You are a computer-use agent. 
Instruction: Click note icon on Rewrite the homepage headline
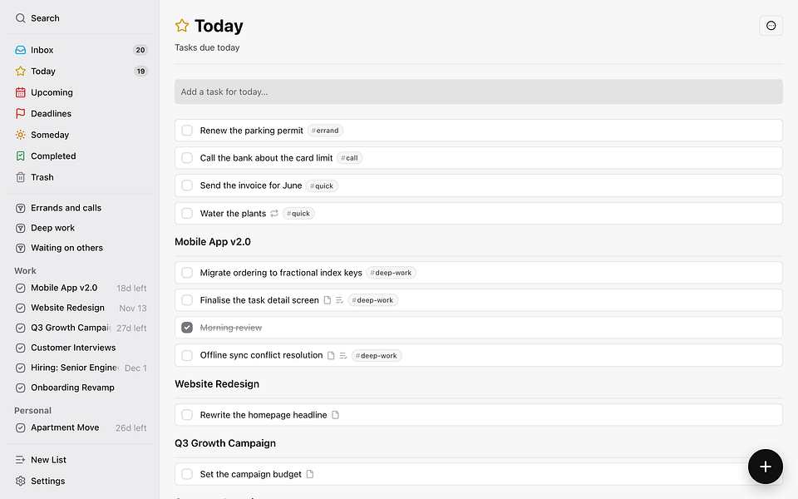pos(335,415)
